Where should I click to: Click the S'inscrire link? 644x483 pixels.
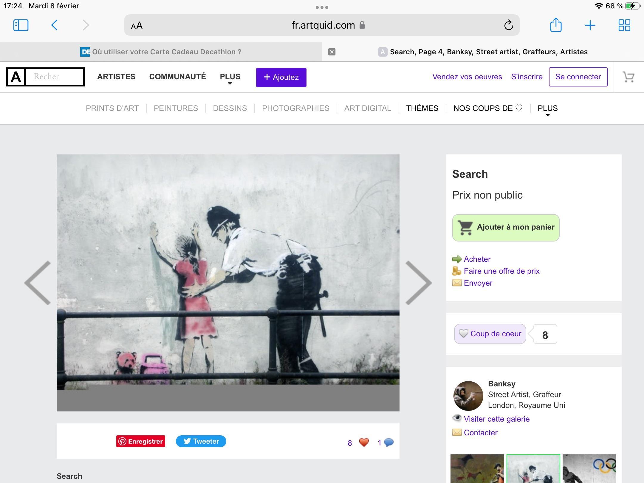(527, 77)
